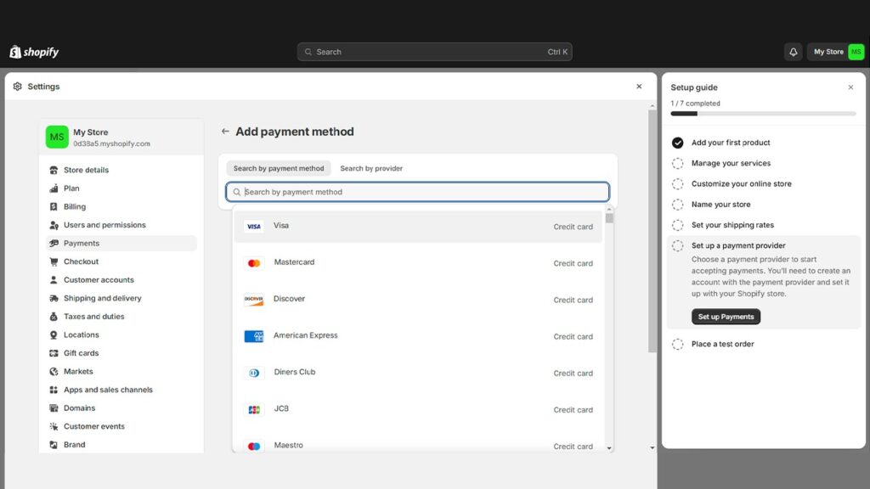Image resolution: width=870 pixels, height=489 pixels.
Task: Click the JCB card logo
Action: (x=253, y=409)
